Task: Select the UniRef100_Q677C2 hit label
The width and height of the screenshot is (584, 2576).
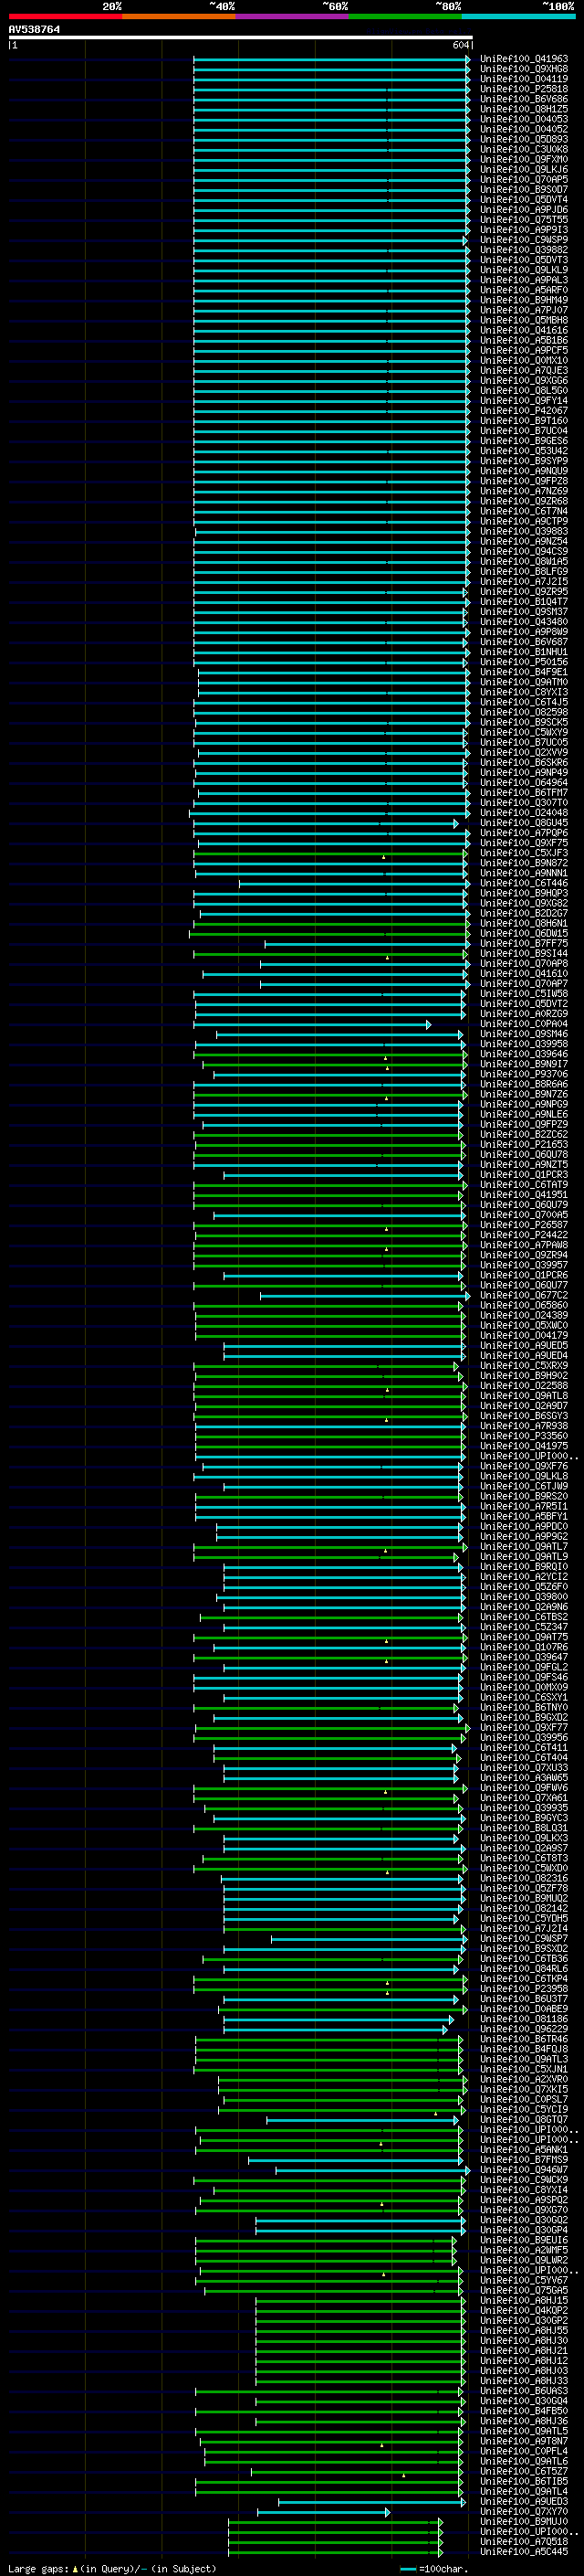Action: 524,1296
